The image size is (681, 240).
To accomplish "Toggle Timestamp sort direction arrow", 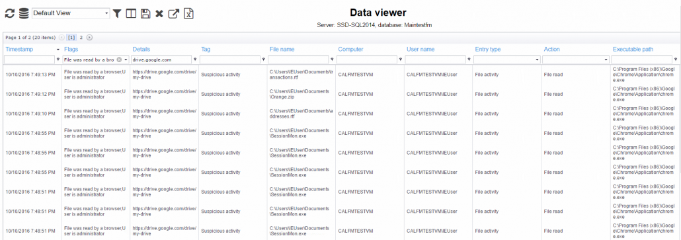I will (x=58, y=50).
